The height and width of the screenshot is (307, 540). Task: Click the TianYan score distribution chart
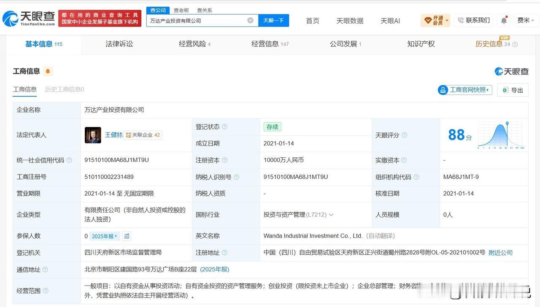coord(501,135)
